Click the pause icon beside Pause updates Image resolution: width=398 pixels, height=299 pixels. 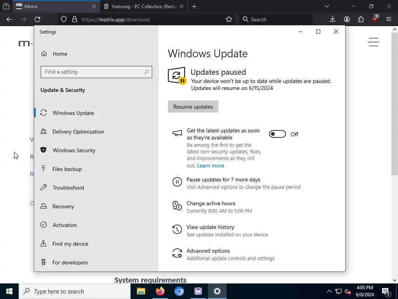(x=177, y=182)
